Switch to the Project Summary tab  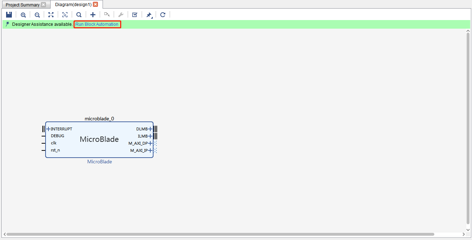[22, 5]
